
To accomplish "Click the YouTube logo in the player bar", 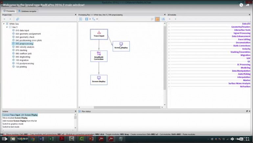I will pyautogui.click(x=240, y=139).
